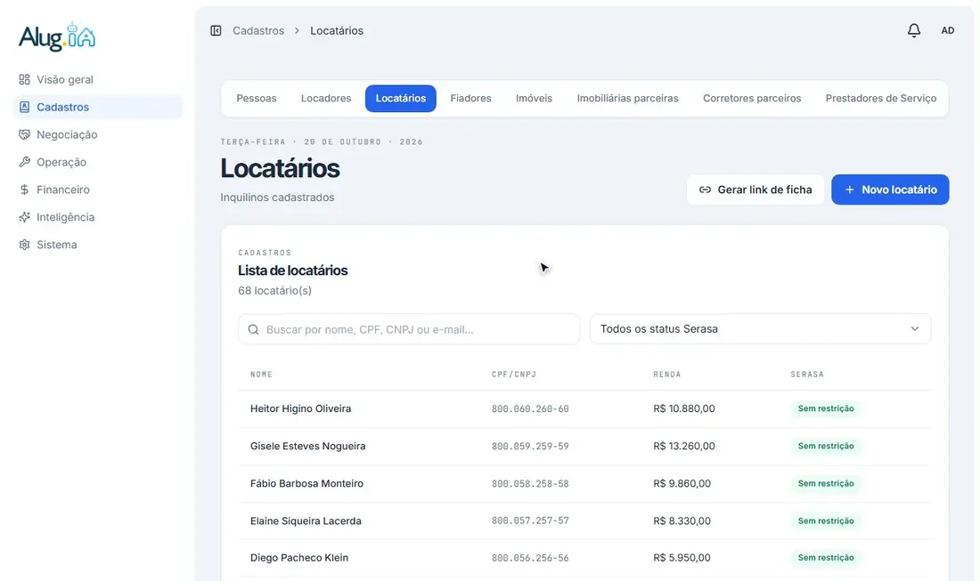Open Heitor Higino Oliveira record
Viewport: 980px width, 581px height.
pos(300,408)
